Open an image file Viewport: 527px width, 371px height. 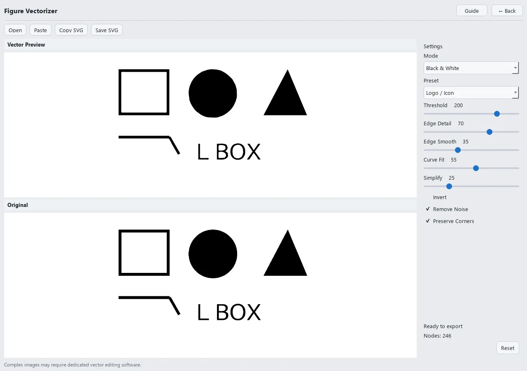[x=15, y=30]
